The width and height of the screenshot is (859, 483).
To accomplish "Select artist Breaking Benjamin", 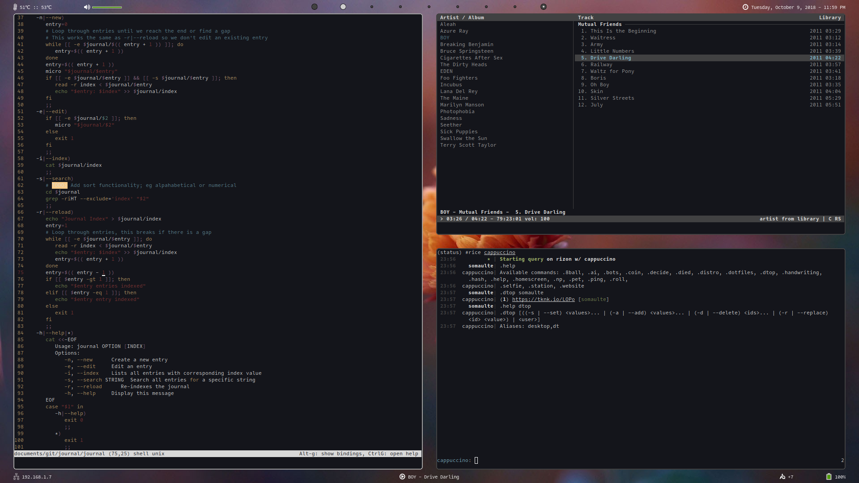I will [x=467, y=44].
